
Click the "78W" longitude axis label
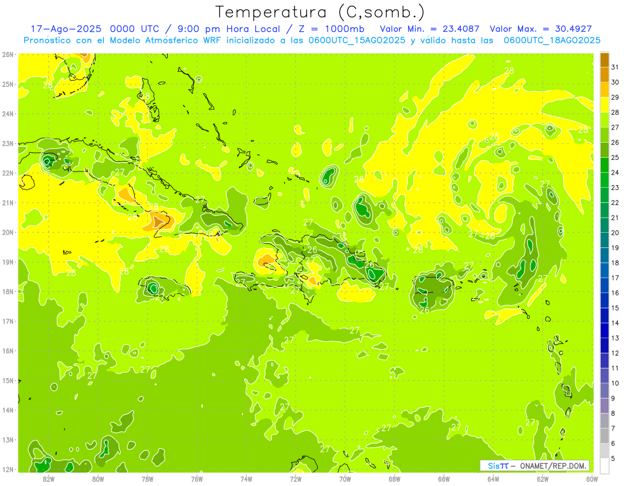click(147, 479)
